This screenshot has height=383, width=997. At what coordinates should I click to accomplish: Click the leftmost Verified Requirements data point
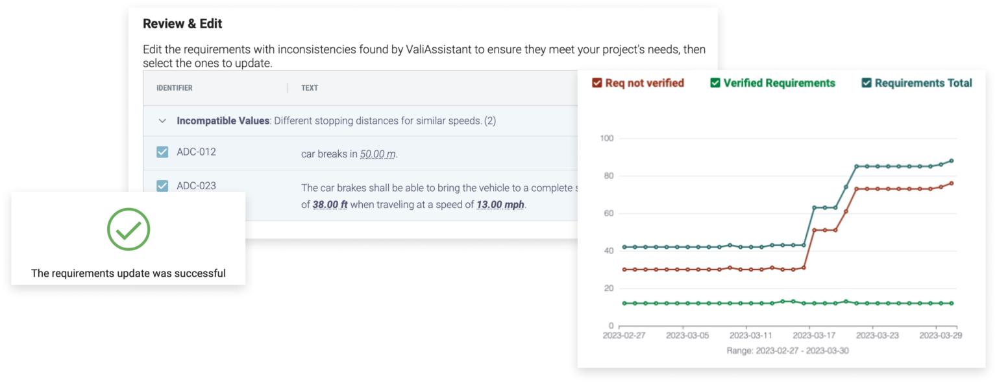pyautogui.click(x=624, y=302)
